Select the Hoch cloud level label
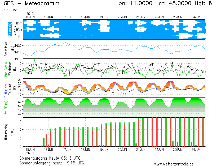This screenshot has height=166, width=212. pos(19,23)
